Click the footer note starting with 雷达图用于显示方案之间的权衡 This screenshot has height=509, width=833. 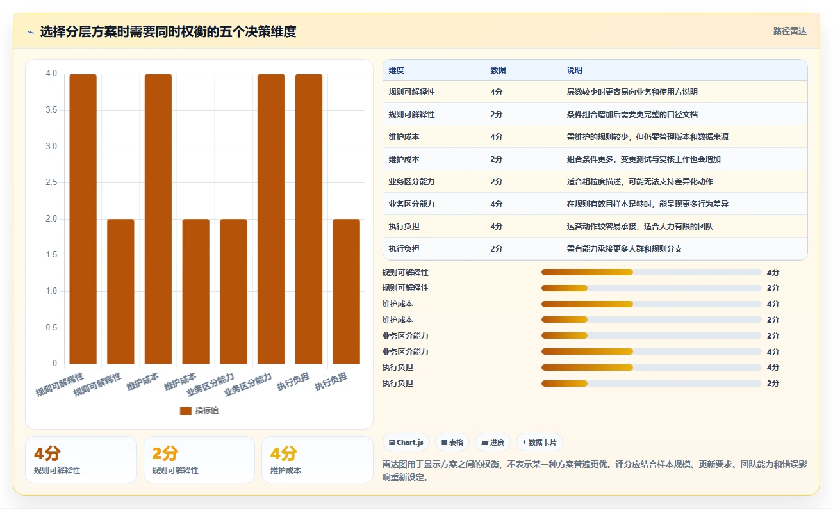pyautogui.click(x=595, y=471)
